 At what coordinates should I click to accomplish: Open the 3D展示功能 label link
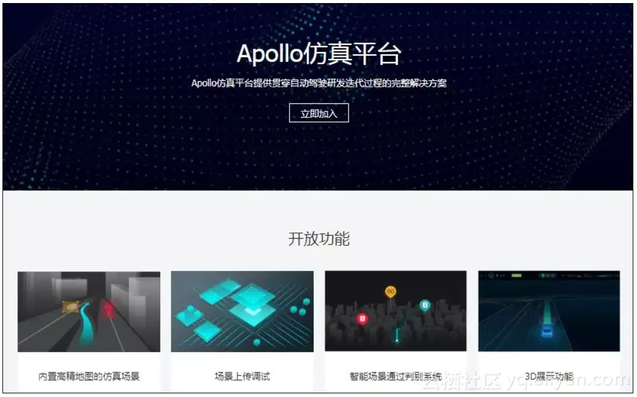[x=549, y=377]
